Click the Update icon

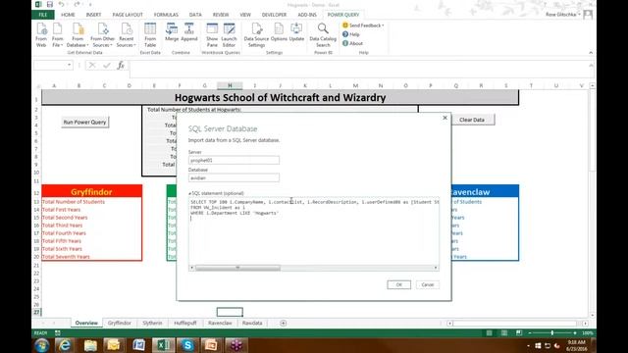pyautogui.click(x=296, y=32)
